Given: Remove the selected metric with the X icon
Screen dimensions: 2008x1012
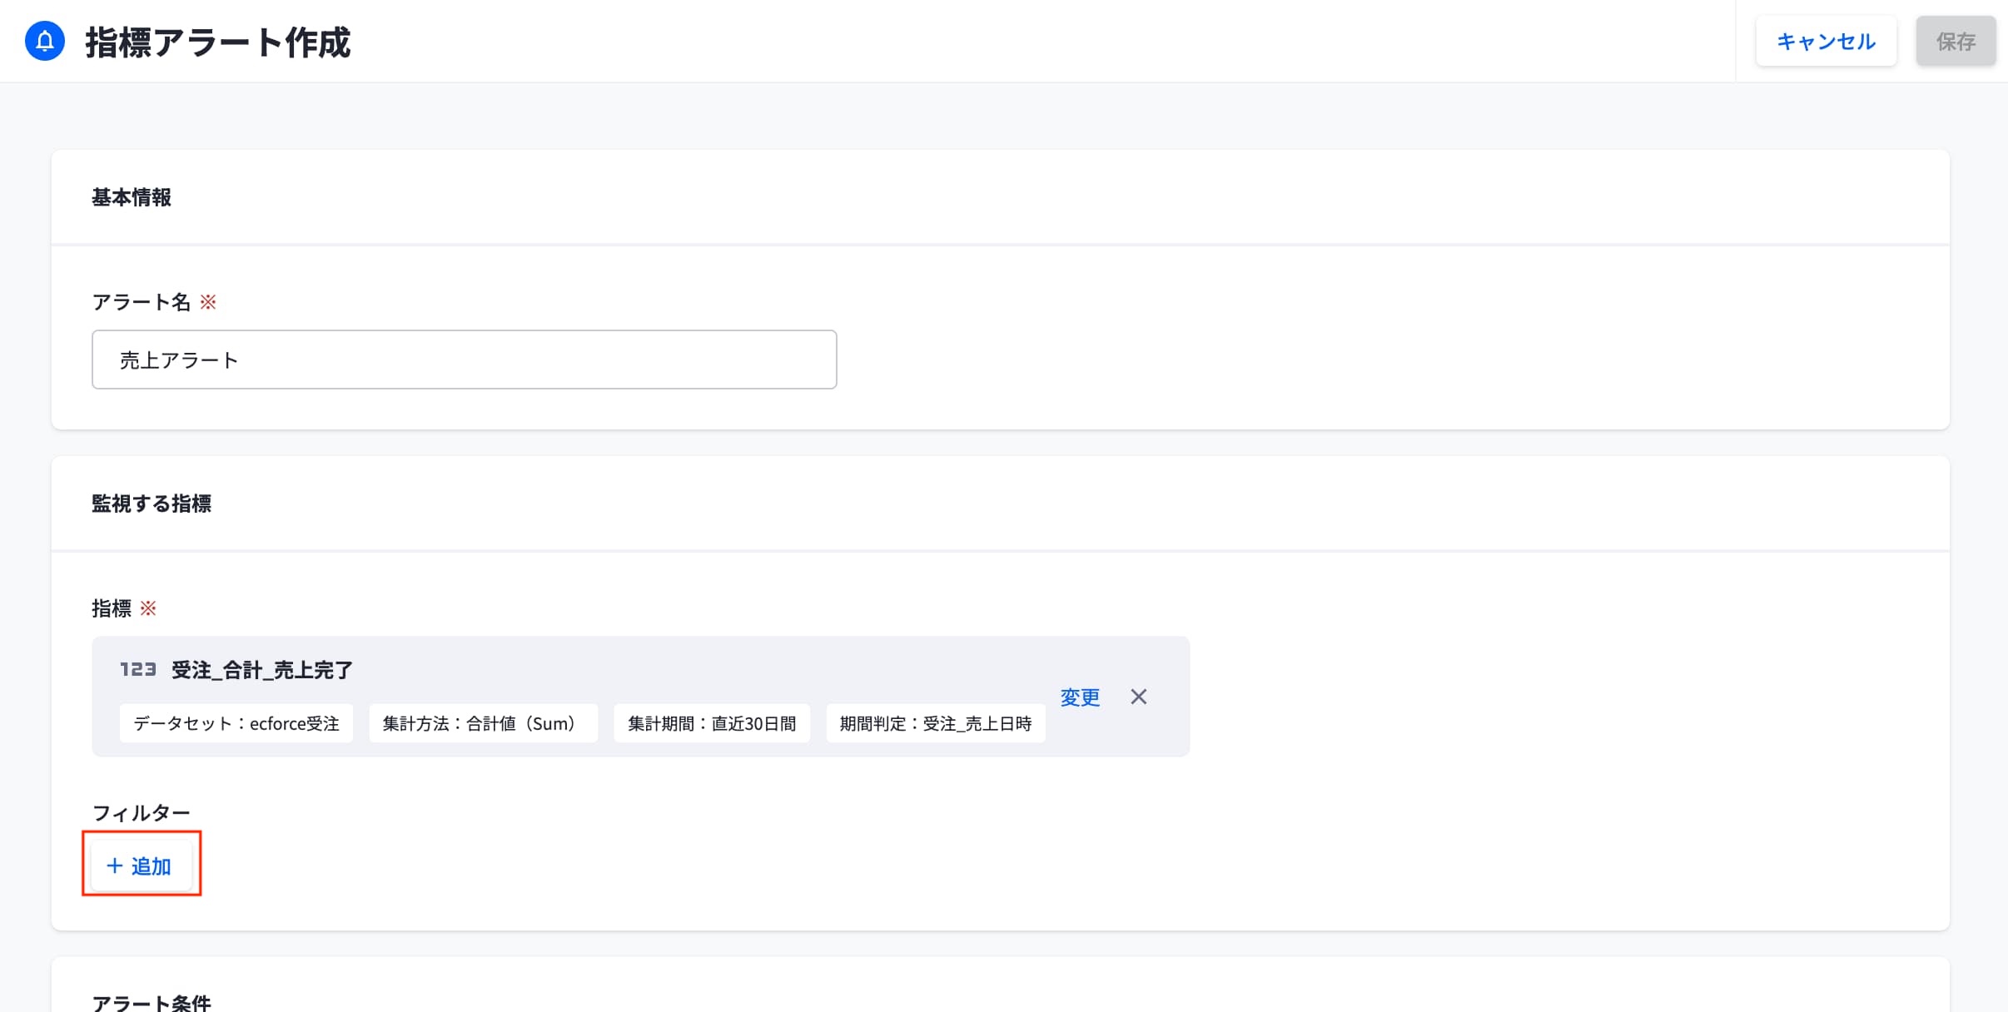Looking at the screenshot, I should (x=1138, y=697).
